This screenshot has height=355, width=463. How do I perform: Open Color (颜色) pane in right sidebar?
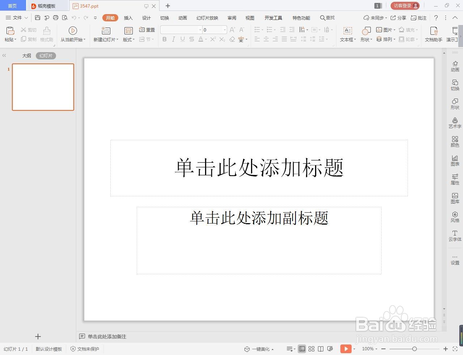(455, 142)
